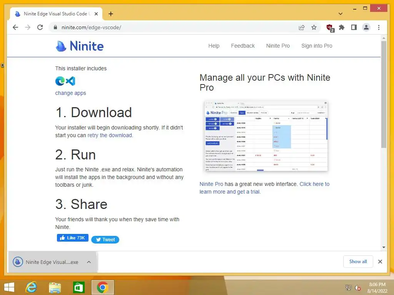
Task: Bookmark this page with the star icon
Action: point(314,27)
